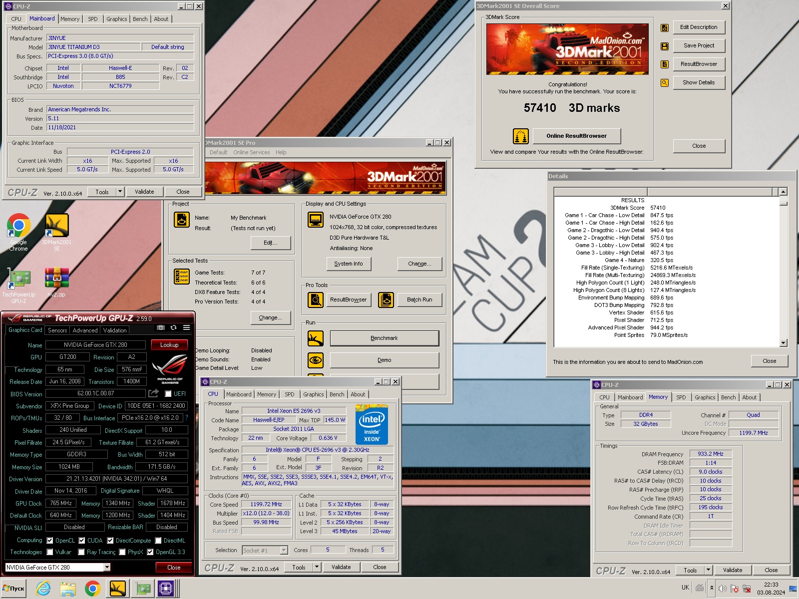The height and width of the screenshot is (599, 799).
Task: Click the Demo eye icon
Action: pos(316,360)
